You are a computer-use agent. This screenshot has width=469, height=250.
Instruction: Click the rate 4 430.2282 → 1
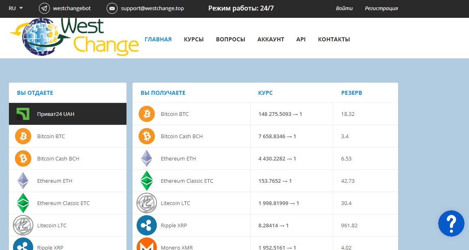(277, 158)
